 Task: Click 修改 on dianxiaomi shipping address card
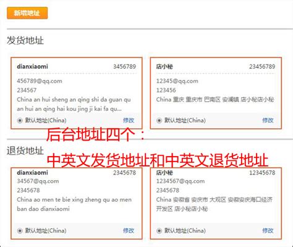click(129, 120)
